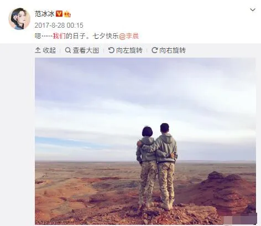Viewport: 261px width, 226px height.
Task: Open the post options chevron menu
Action: [x=253, y=9]
